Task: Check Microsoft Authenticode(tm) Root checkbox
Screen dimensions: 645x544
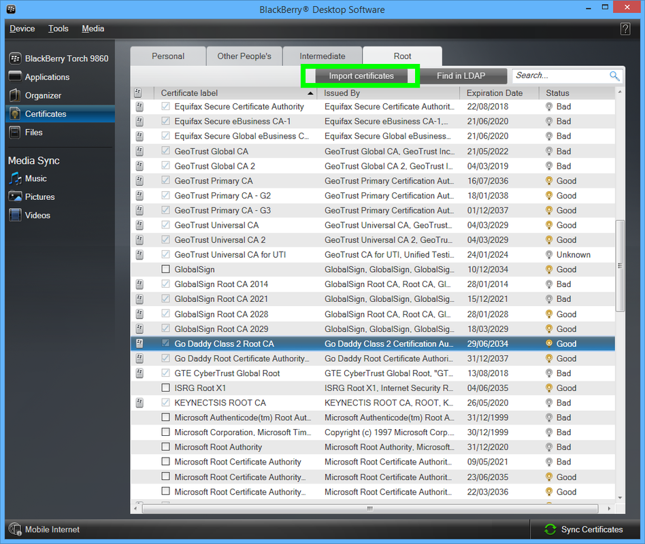Action: click(165, 418)
